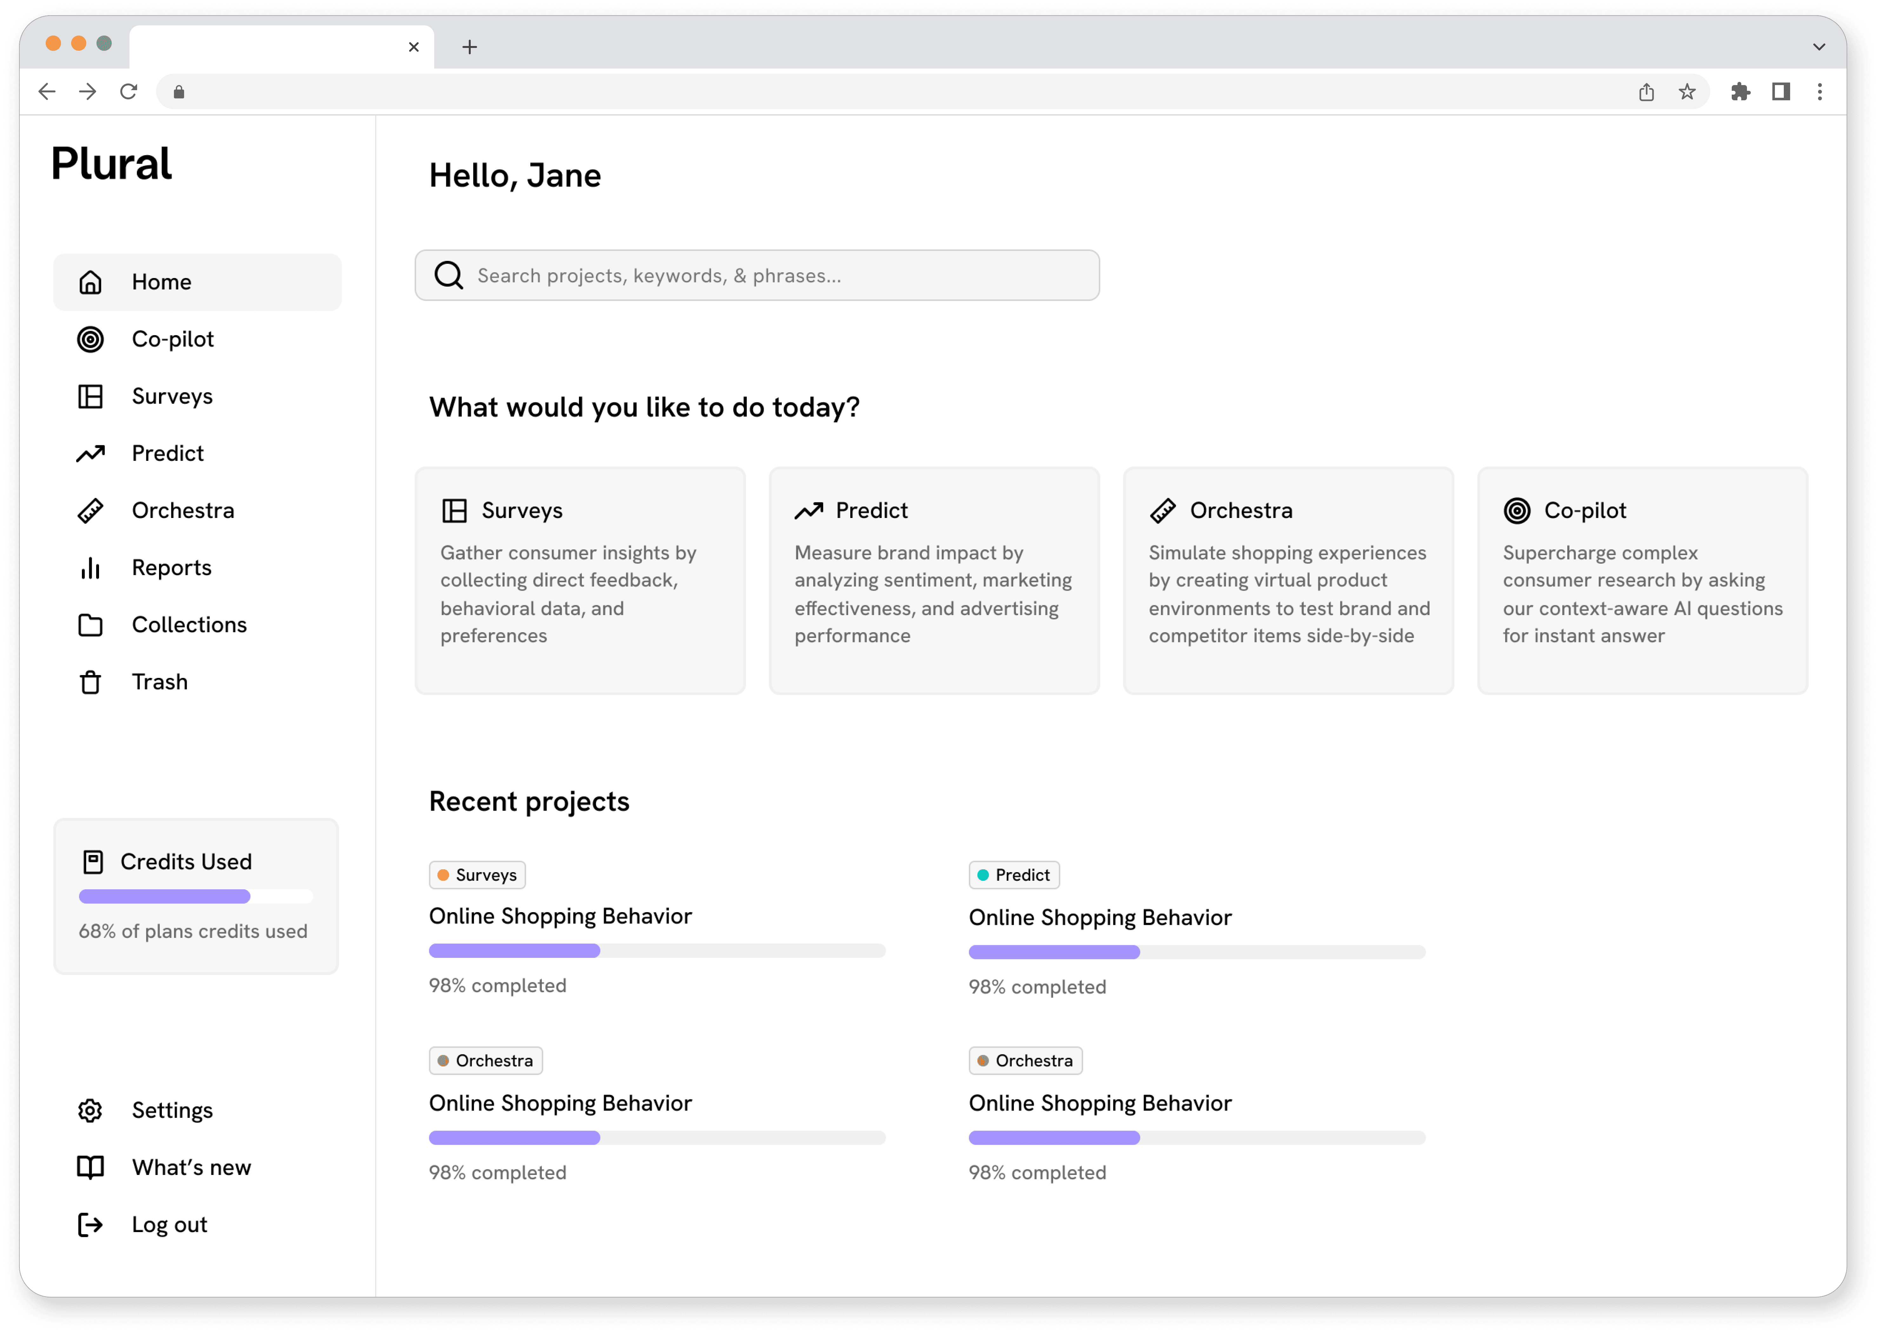
Task: Select Home in the sidebar
Action: tap(197, 282)
